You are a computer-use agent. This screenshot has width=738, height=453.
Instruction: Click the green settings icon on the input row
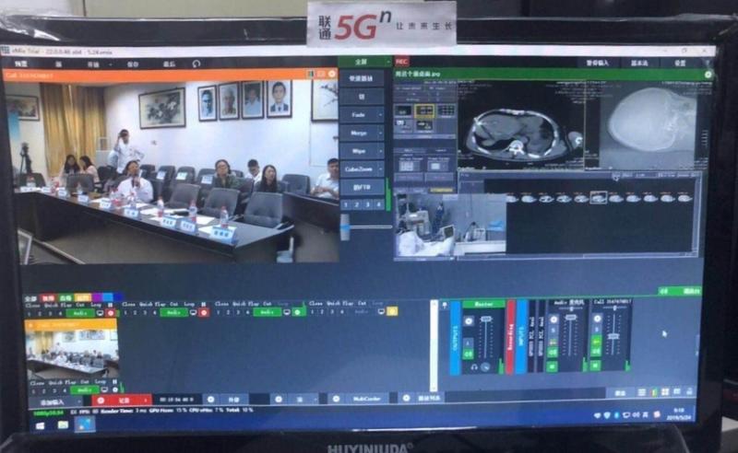pos(297,312)
